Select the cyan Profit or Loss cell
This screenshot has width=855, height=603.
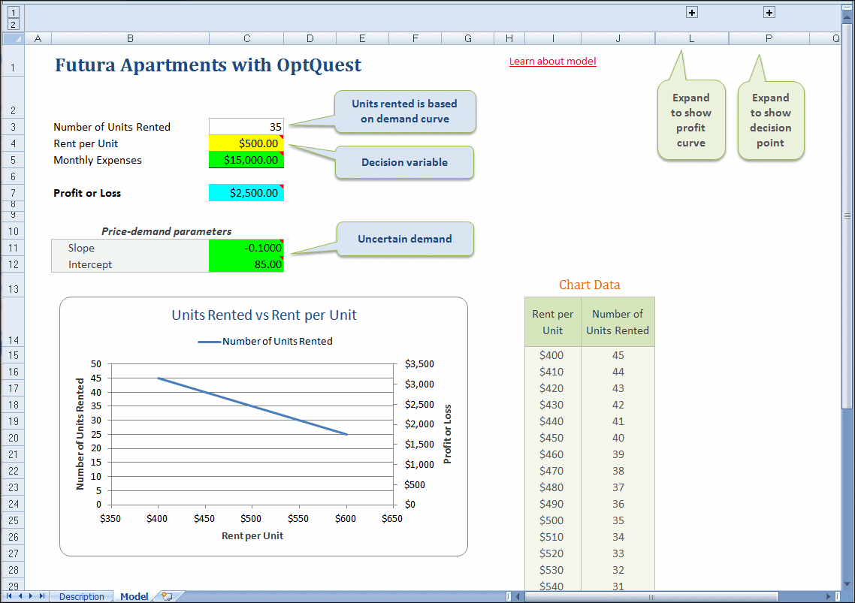pyautogui.click(x=246, y=193)
